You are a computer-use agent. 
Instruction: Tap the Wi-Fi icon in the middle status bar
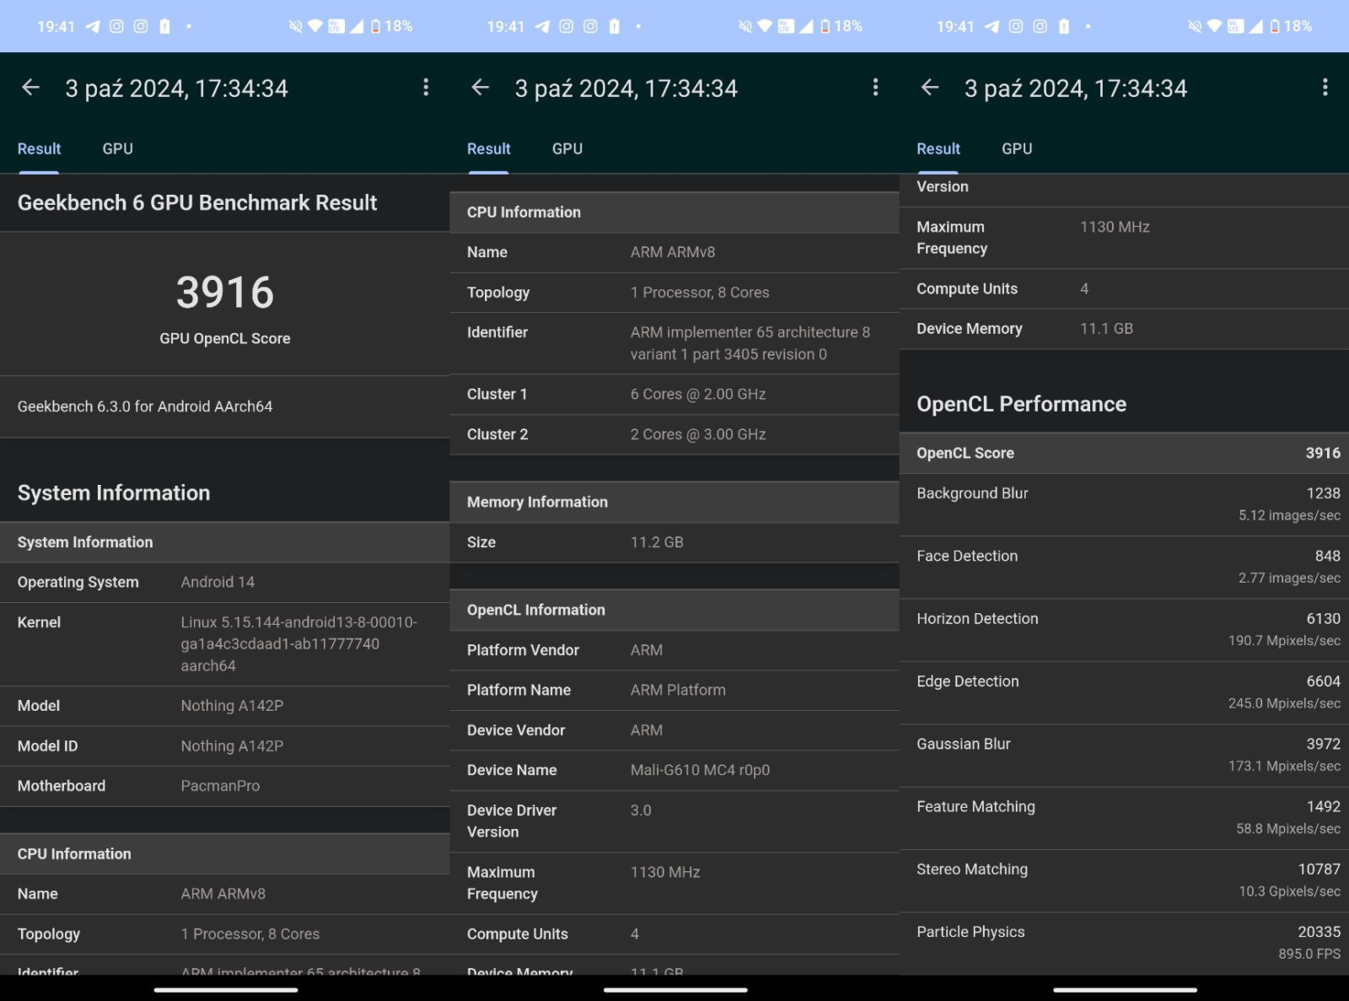(764, 27)
